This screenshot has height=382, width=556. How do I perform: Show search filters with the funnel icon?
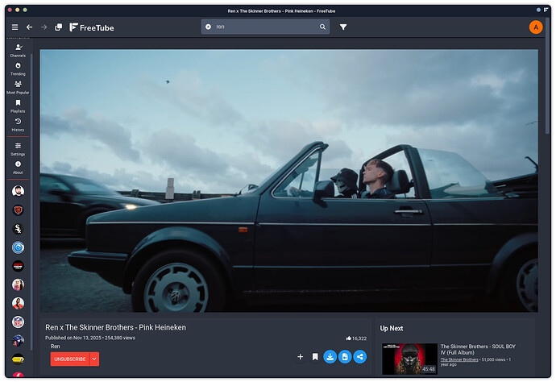[343, 27]
